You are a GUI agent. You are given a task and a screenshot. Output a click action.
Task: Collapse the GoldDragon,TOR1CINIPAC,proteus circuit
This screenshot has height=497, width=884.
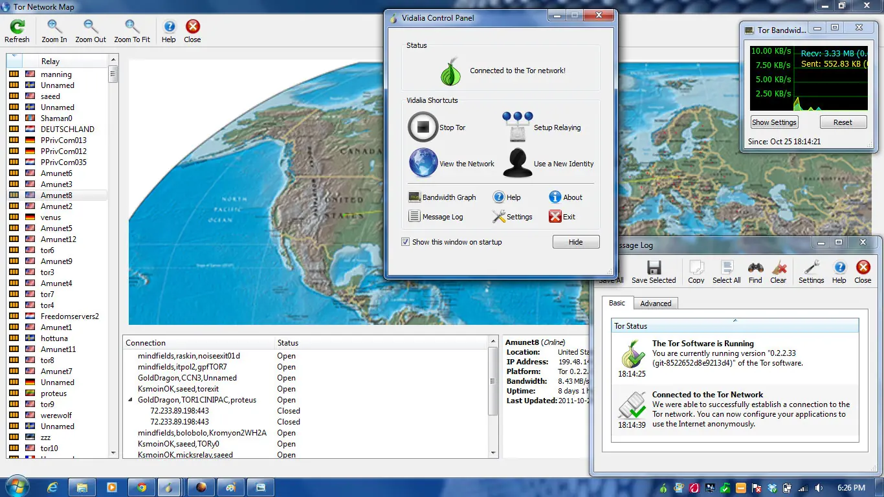(131, 400)
